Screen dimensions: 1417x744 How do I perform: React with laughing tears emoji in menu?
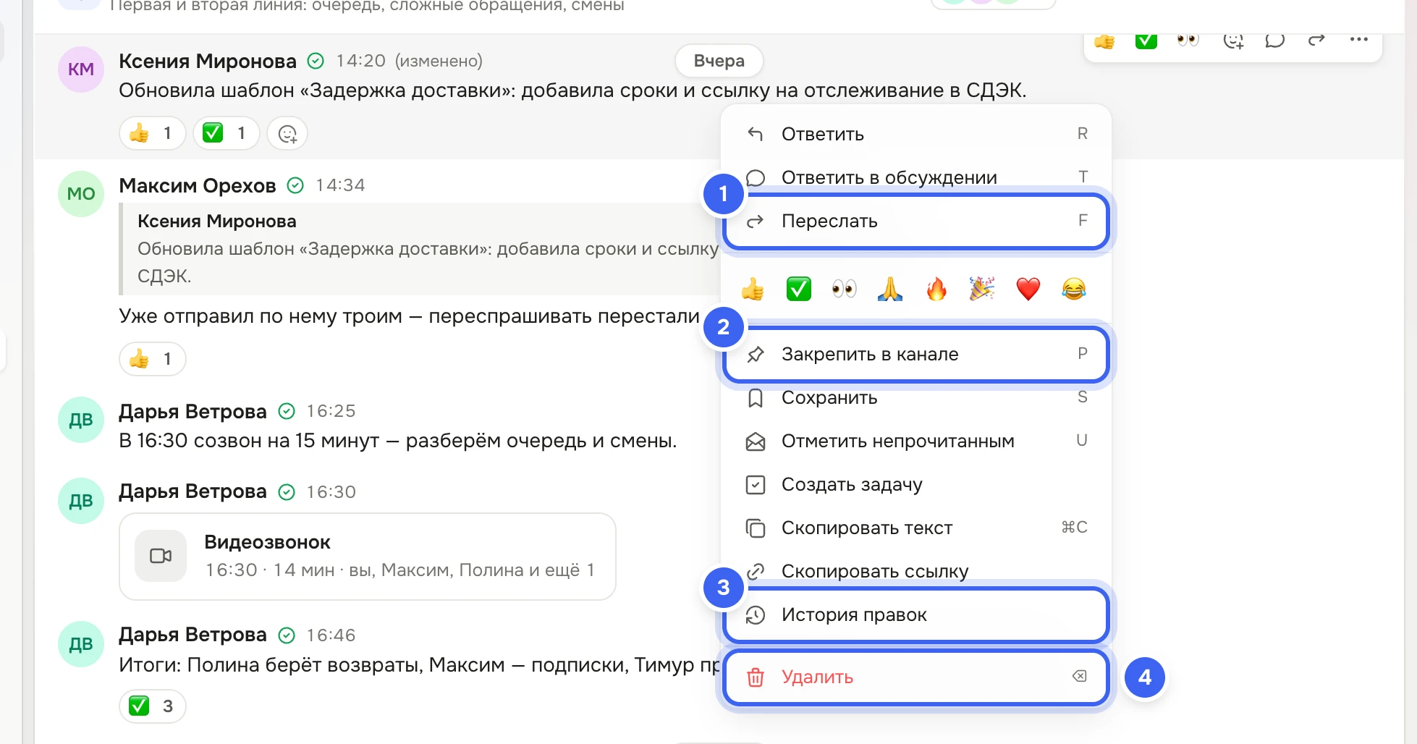point(1074,289)
